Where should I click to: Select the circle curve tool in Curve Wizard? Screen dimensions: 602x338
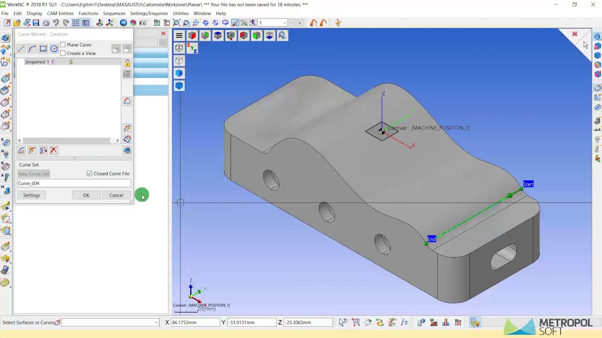pos(54,49)
